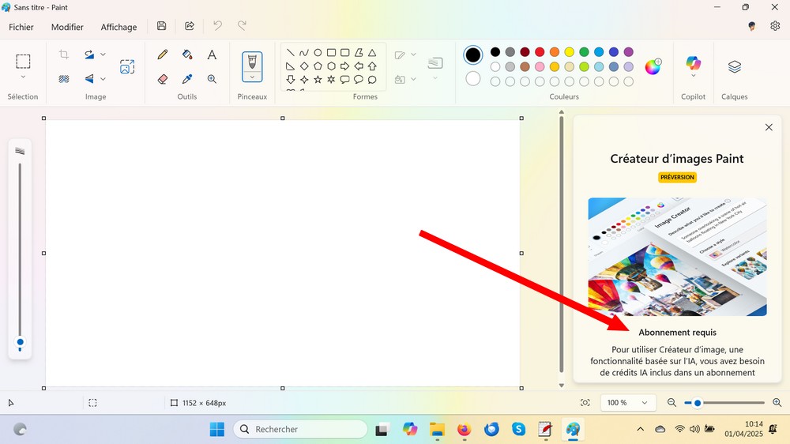This screenshot has width=790, height=444.
Task: Open the flip options dropdown arrow
Action: [103, 79]
